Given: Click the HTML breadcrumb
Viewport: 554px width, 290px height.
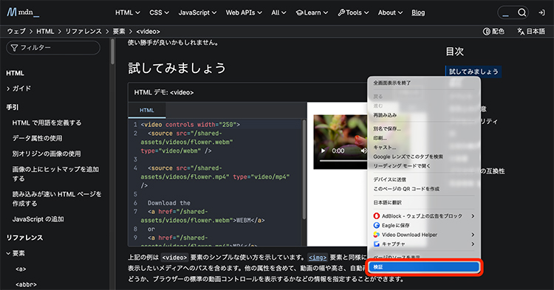Looking at the screenshot, I should [45, 32].
